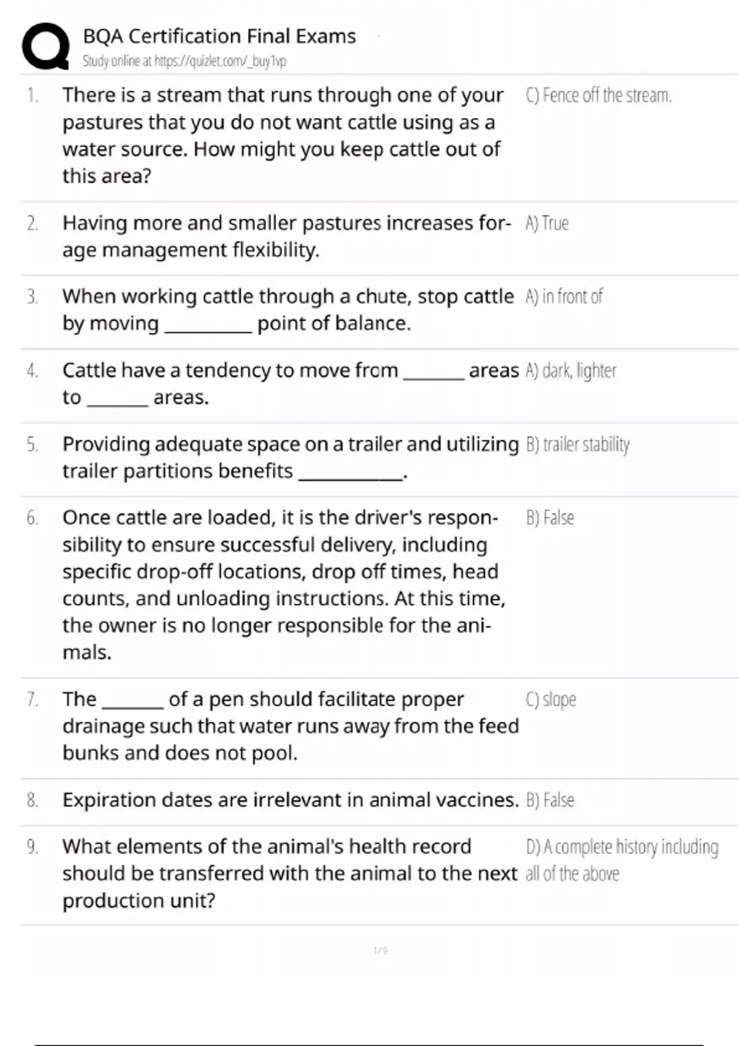Select question 5 about trailer partitions
The width and height of the screenshot is (739, 1046).
[x=290, y=458]
